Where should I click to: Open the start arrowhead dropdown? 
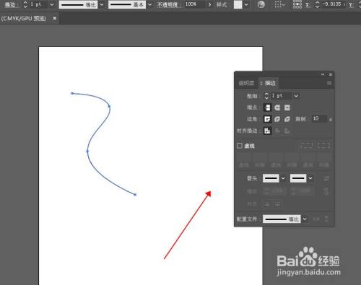click(283, 178)
